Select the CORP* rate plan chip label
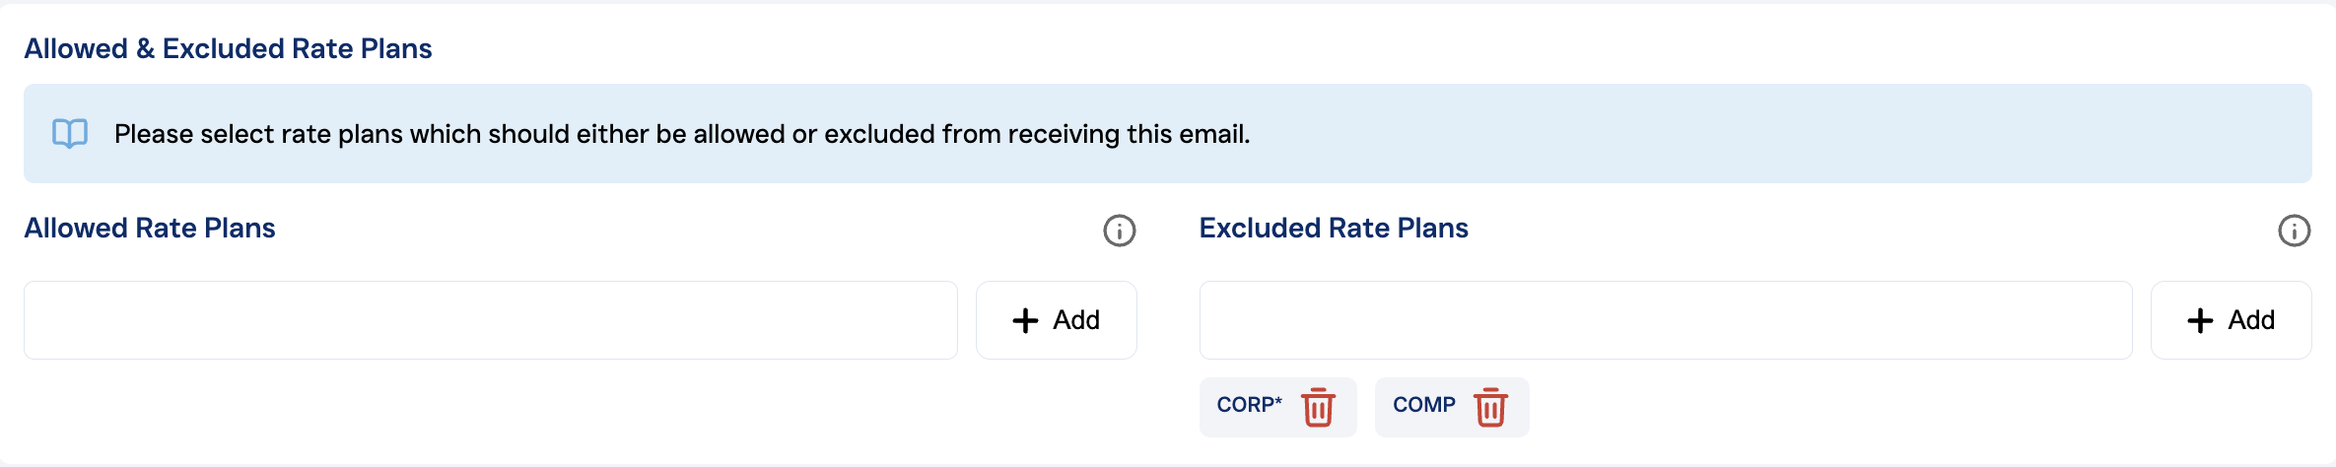The image size is (2336, 467). click(x=1249, y=405)
